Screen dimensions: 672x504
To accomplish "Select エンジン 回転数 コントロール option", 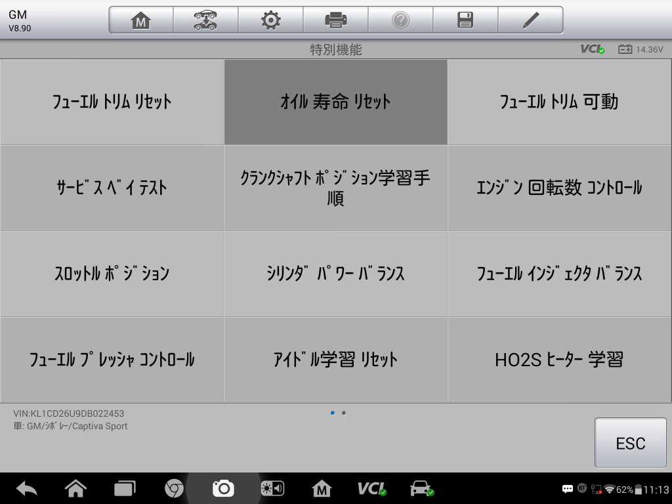I will [x=559, y=188].
